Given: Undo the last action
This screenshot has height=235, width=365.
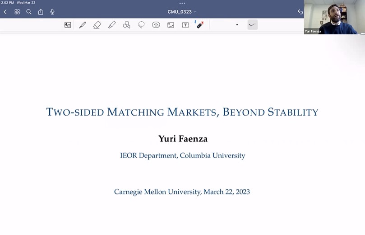Looking at the screenshot, I should (300, 12).
